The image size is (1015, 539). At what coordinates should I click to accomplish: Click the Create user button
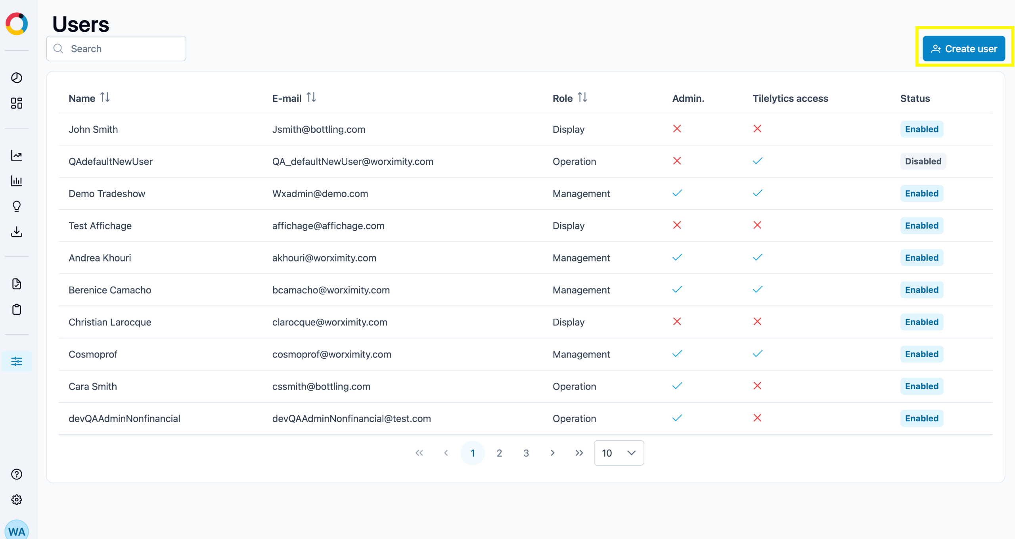point(964,49)
